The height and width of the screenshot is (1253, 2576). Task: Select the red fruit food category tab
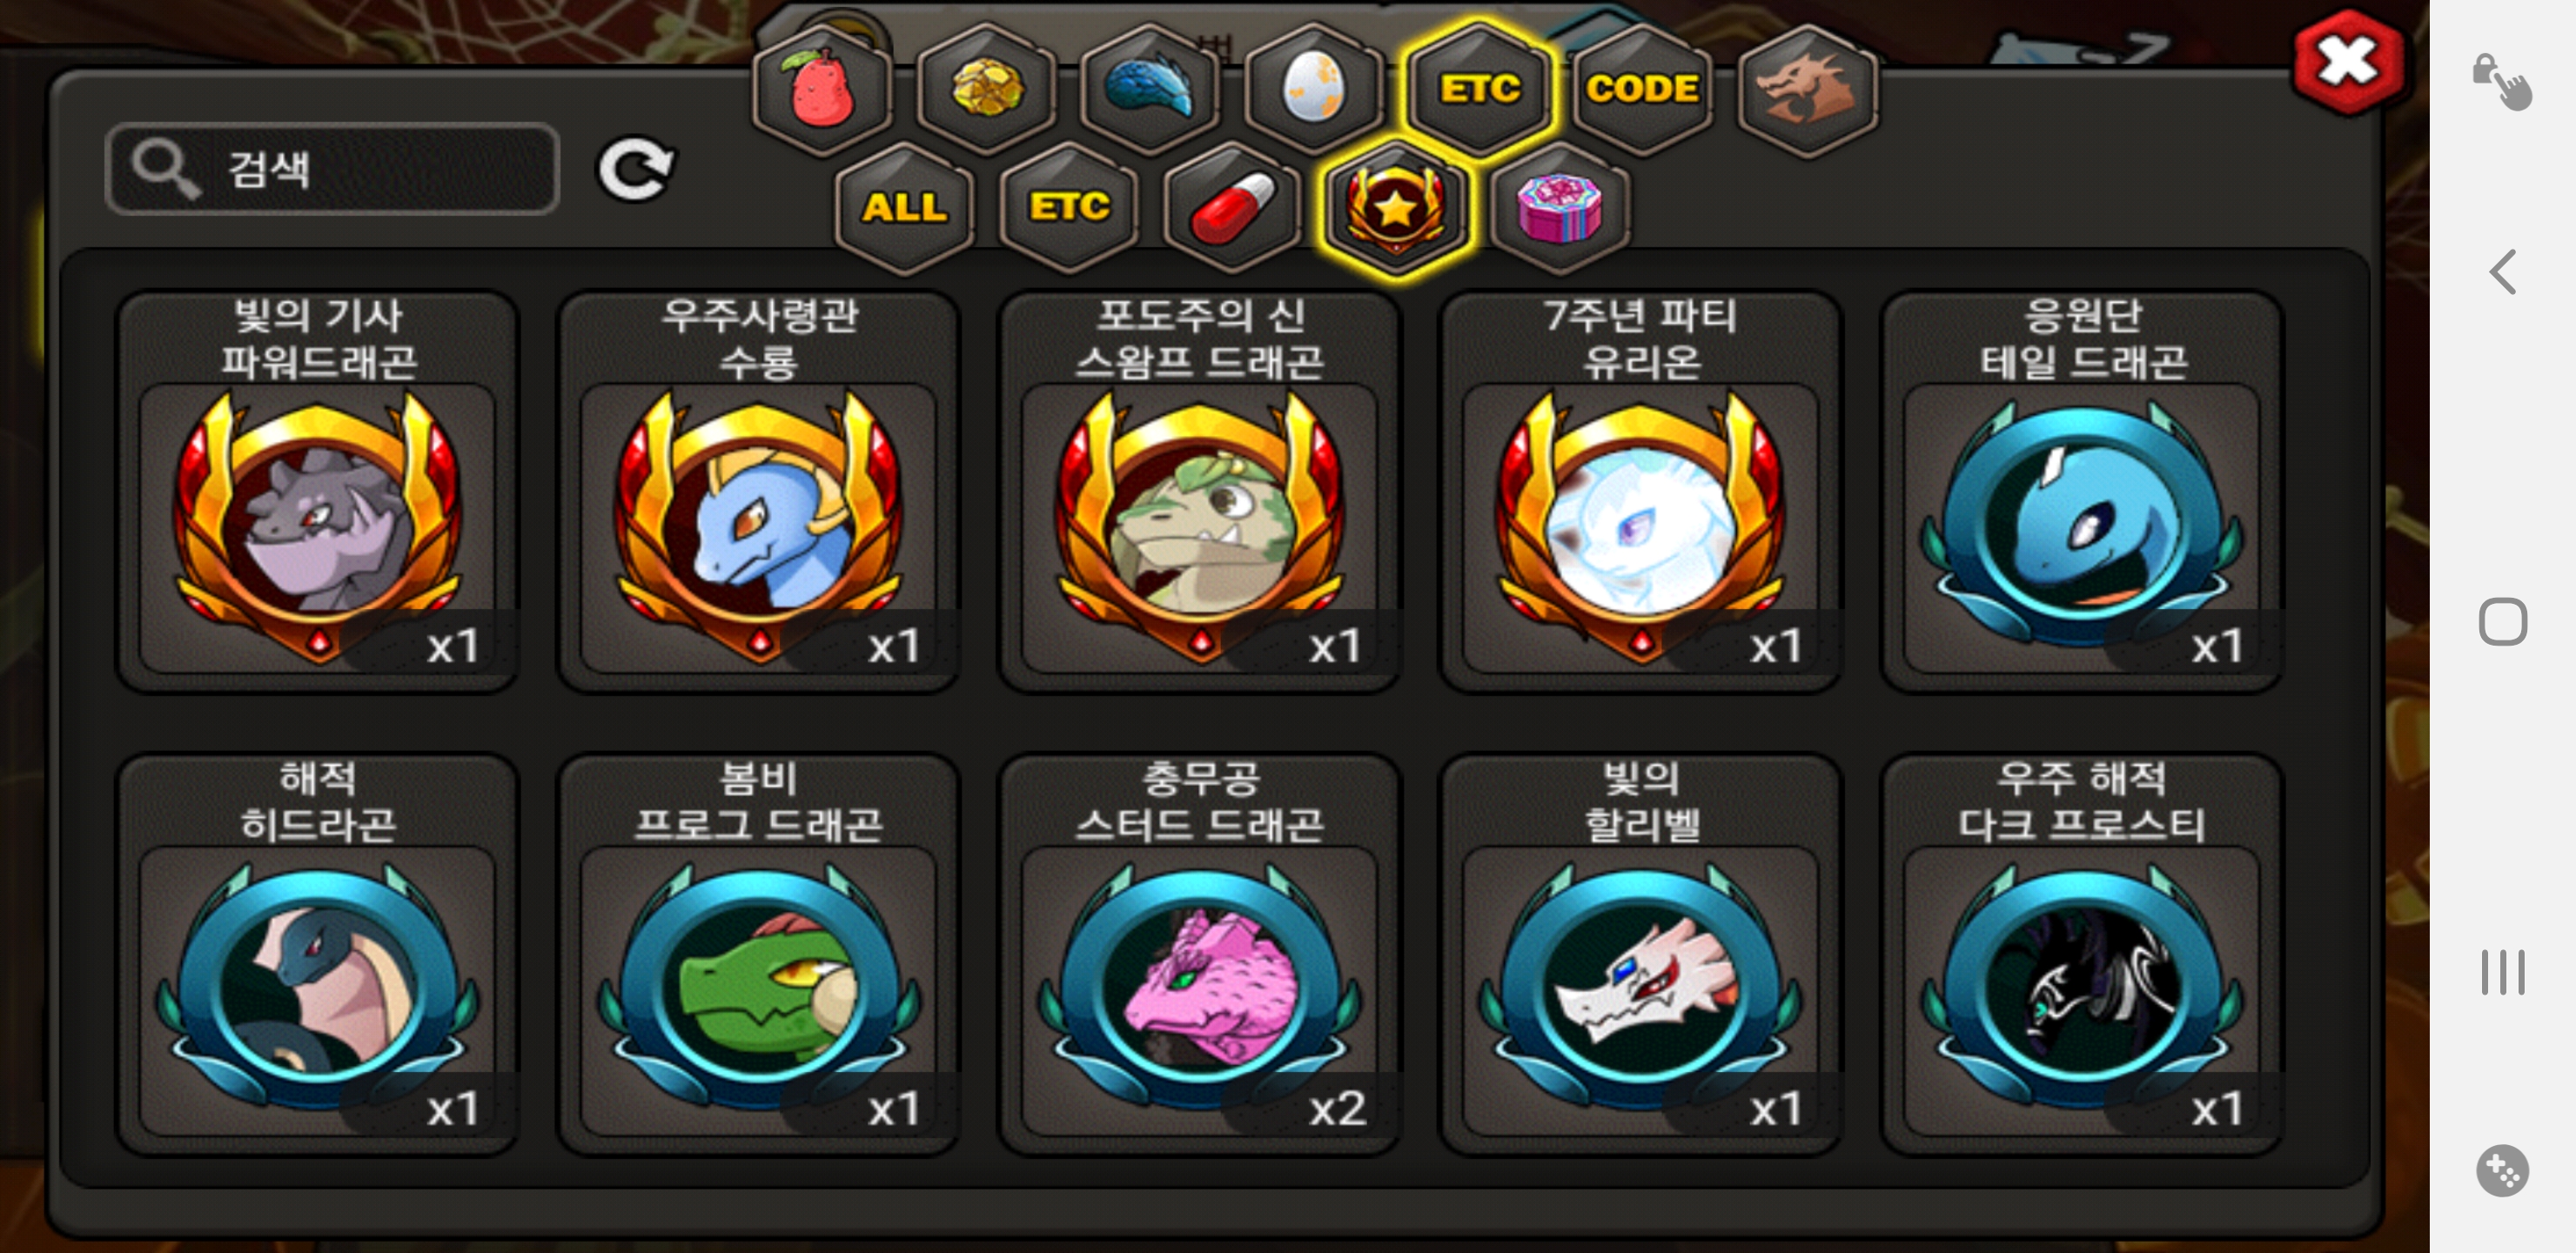pyautogui.click(x=823, y=90)
